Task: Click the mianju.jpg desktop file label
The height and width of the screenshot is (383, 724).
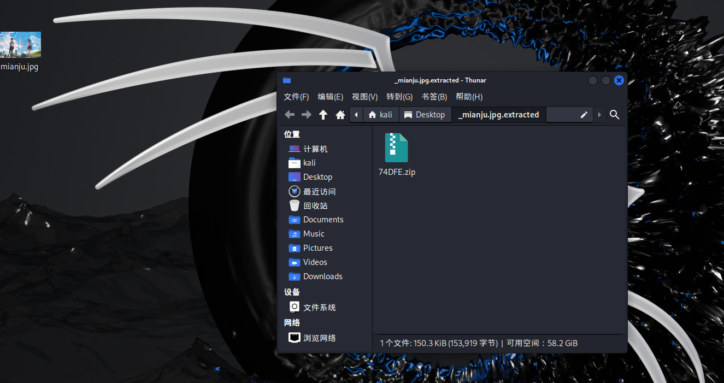Action: [x=20, y=67]
